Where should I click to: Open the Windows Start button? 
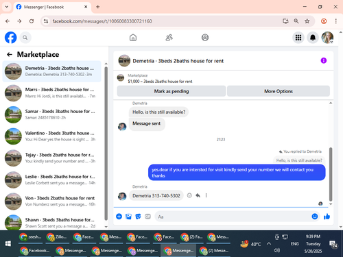(x=8, y=244)
